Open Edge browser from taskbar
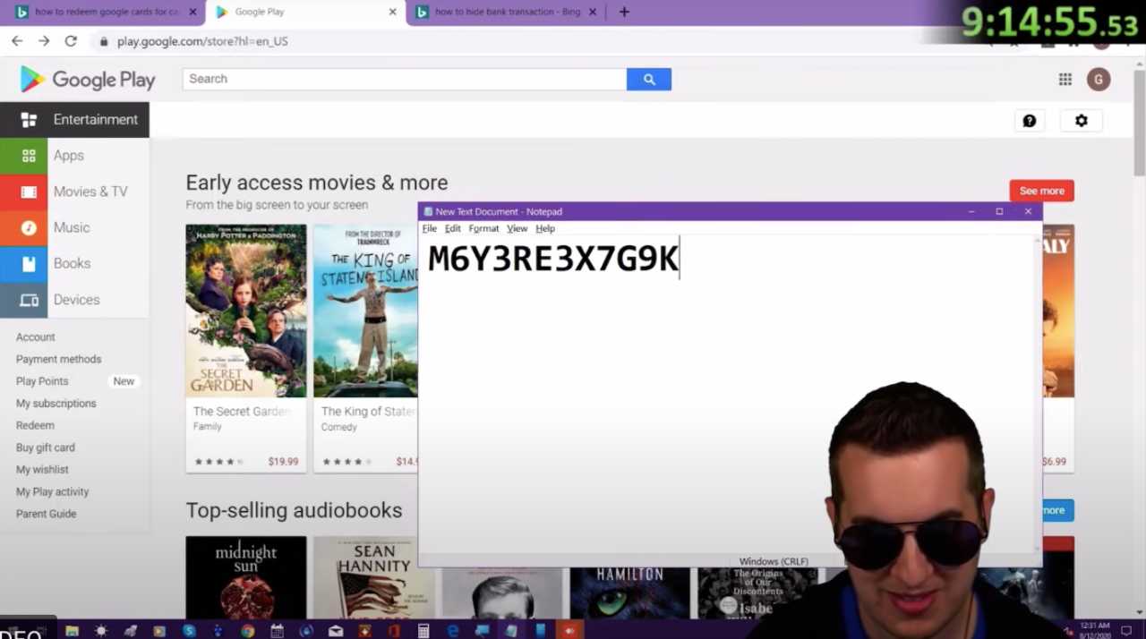 (453, 631)
